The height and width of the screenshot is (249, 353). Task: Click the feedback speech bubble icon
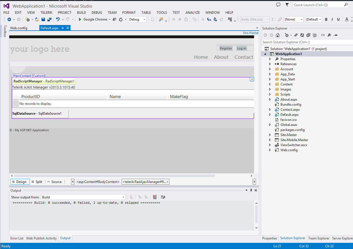pos(278,5)
